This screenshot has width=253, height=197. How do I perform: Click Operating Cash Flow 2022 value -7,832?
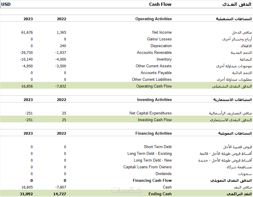pos(61,86)
